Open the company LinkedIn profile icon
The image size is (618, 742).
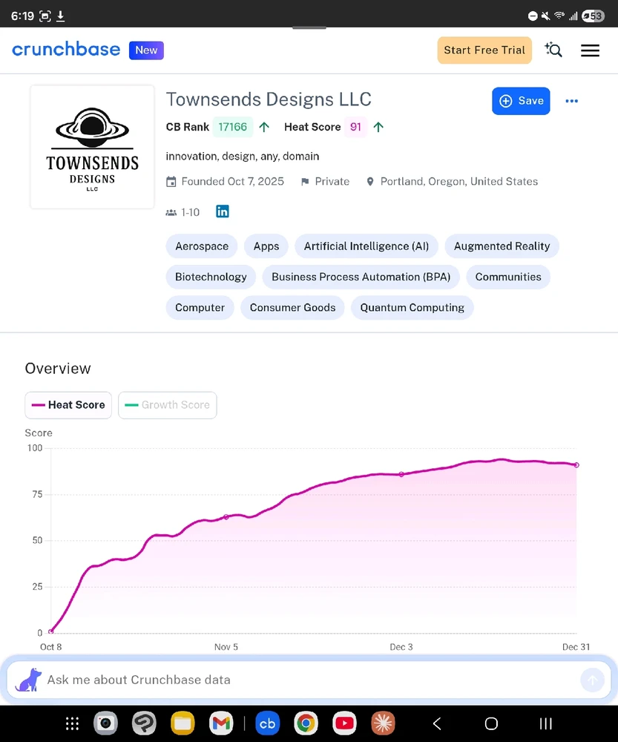(223, 211)
